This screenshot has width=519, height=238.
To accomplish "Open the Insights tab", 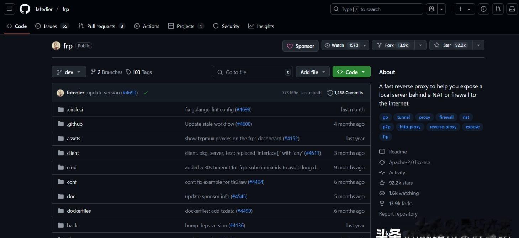I will (x=261, y=26).
